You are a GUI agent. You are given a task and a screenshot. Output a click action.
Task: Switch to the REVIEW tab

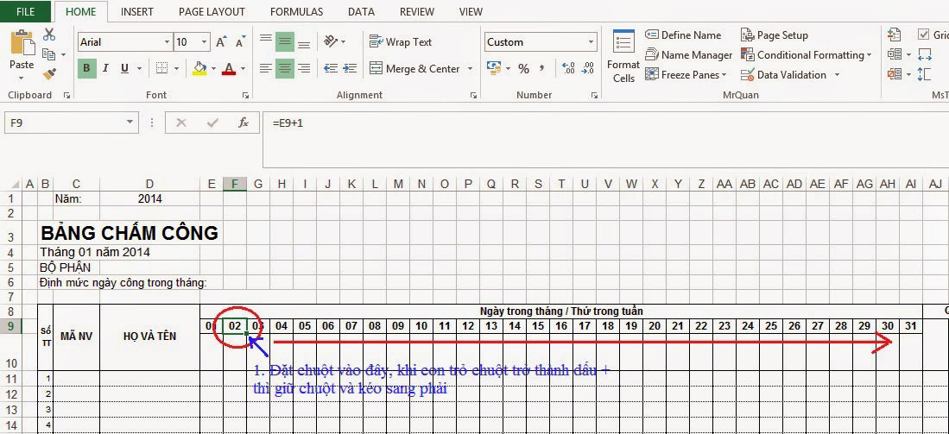[417, 11]
